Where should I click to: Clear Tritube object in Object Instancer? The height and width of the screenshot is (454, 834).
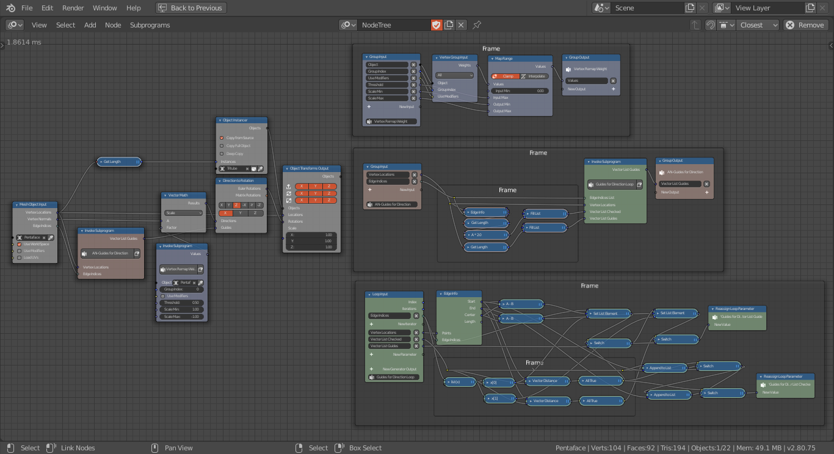pos(247,168)
